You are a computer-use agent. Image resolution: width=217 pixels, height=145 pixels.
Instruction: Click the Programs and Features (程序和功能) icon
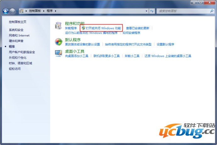58,26
